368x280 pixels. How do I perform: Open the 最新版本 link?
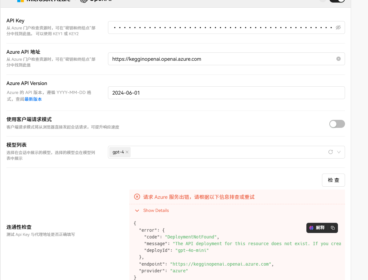33,99
